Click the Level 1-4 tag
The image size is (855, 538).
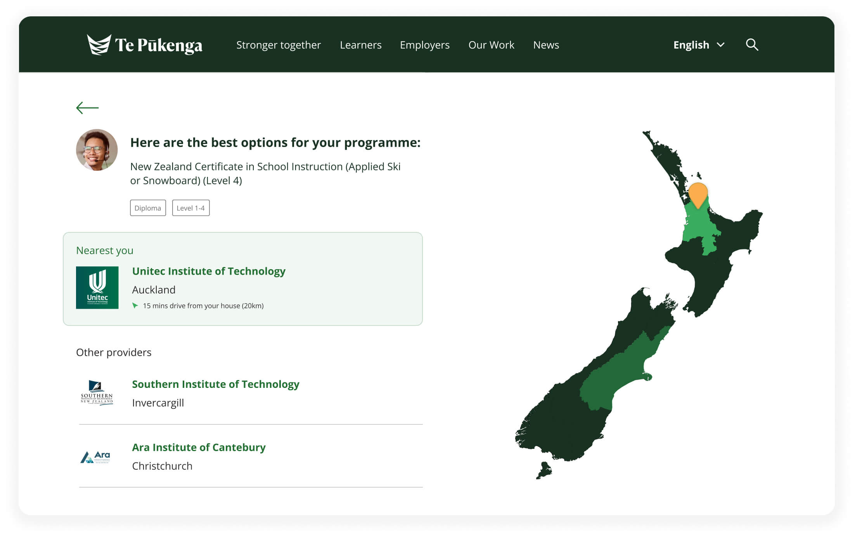191,208
